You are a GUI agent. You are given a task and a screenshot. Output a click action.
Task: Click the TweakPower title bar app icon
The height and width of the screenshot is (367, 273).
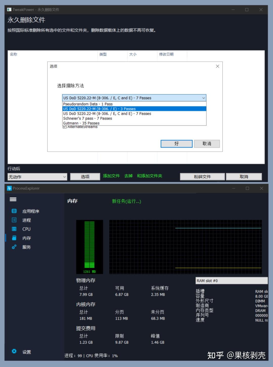pyautogui.click(x=9, y=10)
